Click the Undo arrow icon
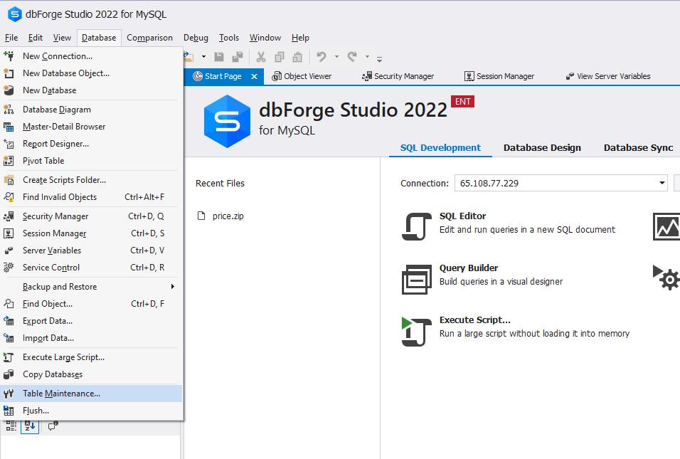The width and height of the screenshot is (680, 459). 322,57
